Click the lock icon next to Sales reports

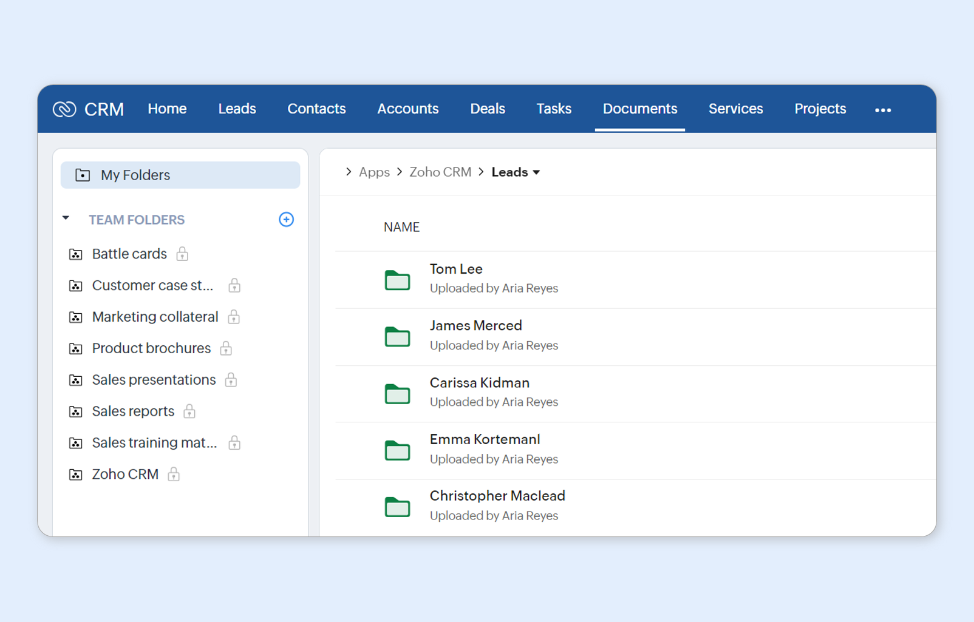(189, 411)
